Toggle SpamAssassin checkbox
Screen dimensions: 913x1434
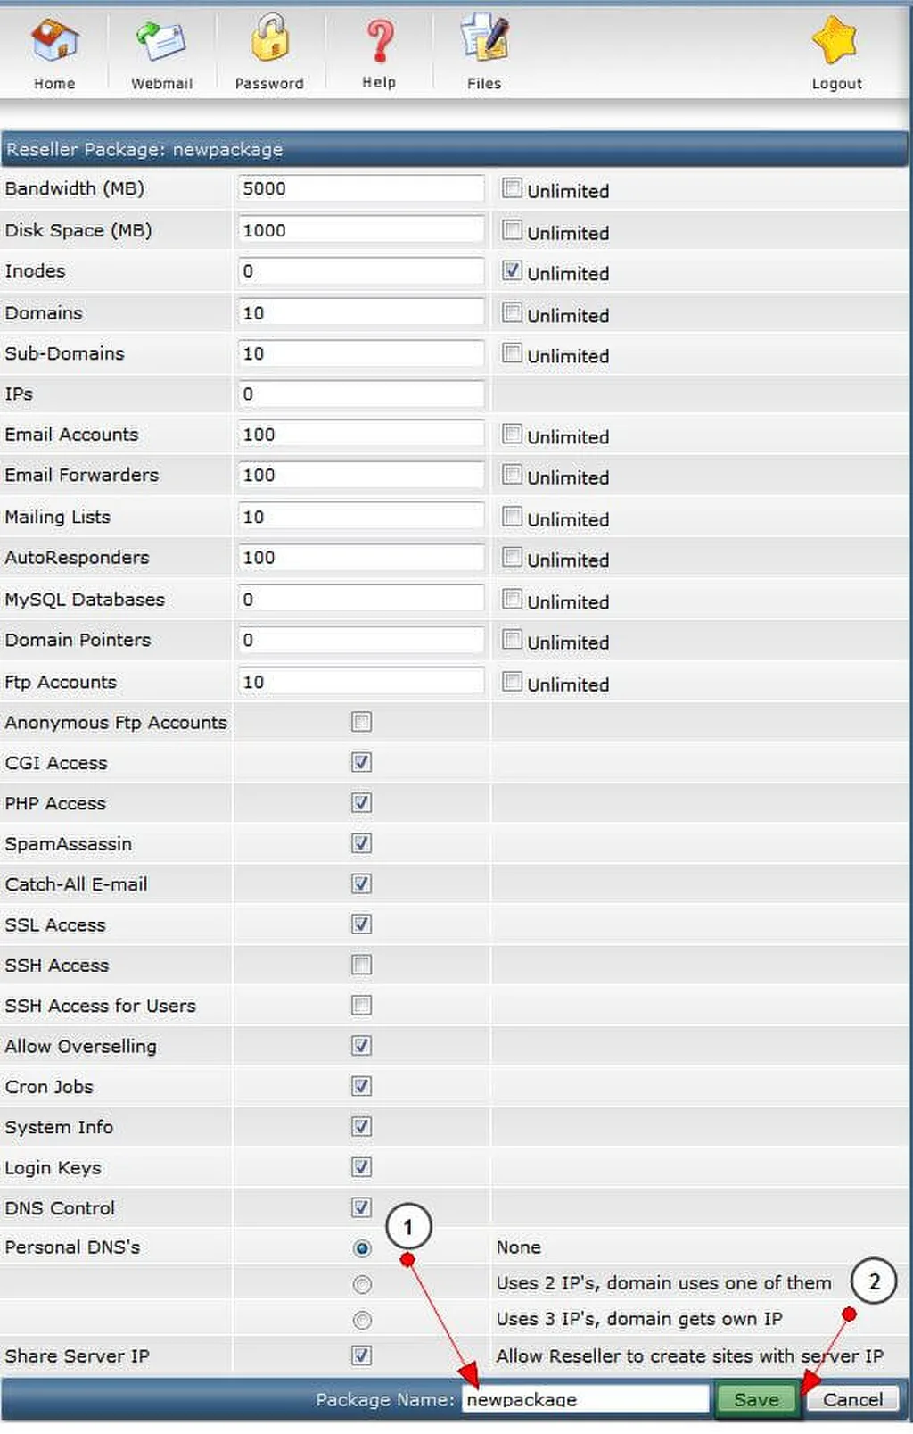point(361,842)
